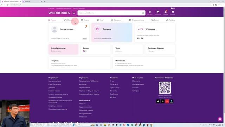Open the Избранное section card
The image size is (225, 127).
tap(144, 63)
